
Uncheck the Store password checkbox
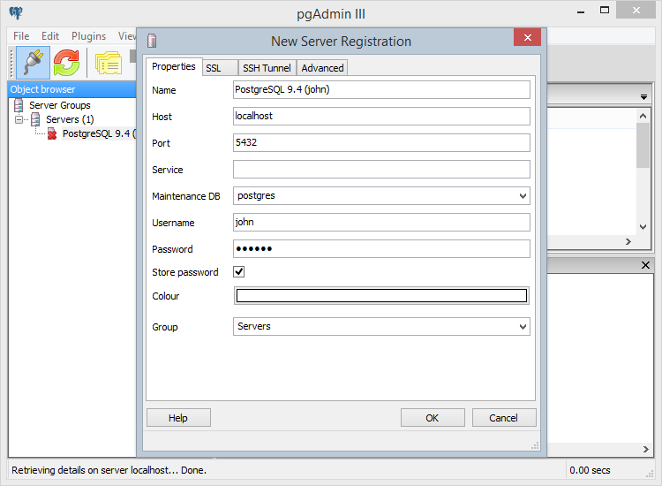pos(239,272)
